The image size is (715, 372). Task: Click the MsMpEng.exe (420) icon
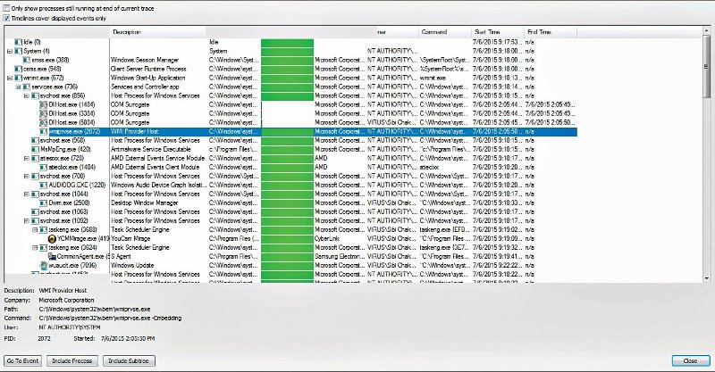pos(35,149)
